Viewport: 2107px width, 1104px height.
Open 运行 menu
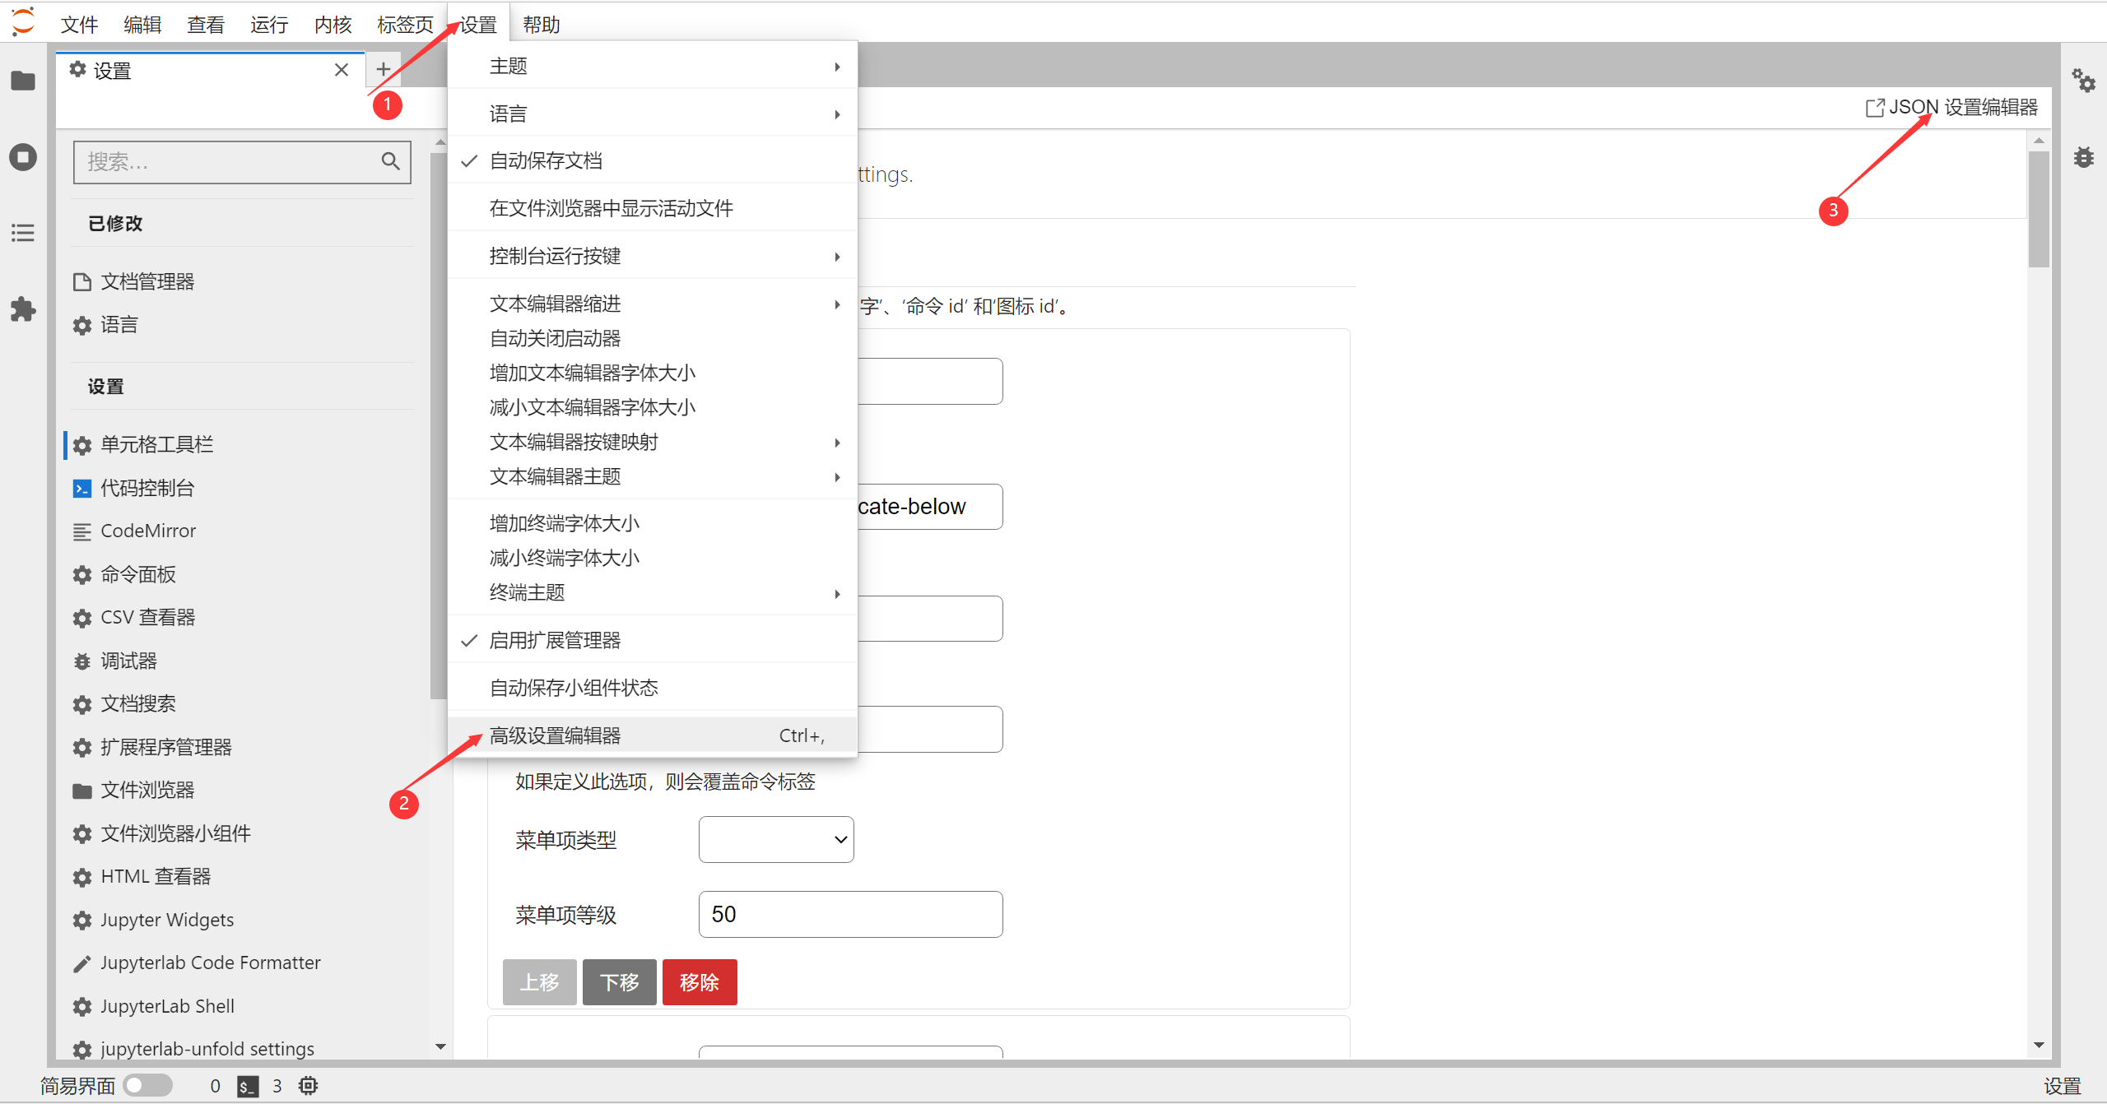point(269,25)
